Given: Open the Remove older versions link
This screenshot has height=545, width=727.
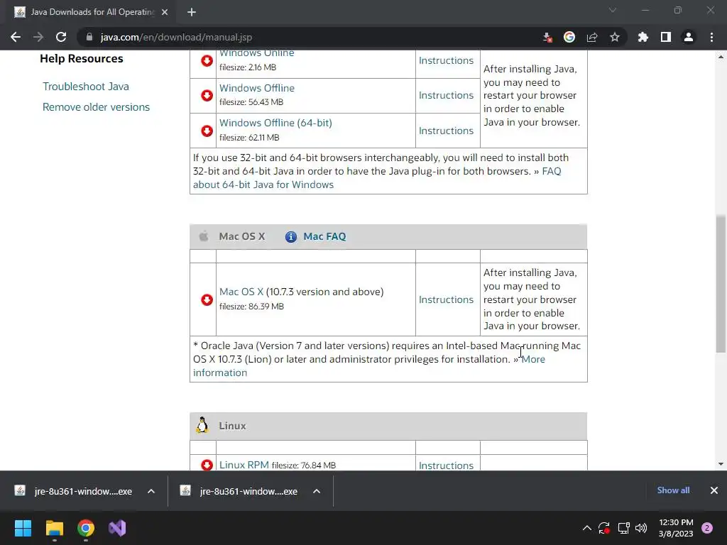Looking at the screenshot, I should tap(96, 107).
